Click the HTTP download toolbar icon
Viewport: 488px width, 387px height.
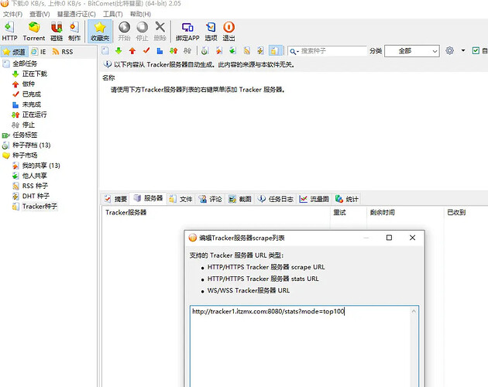9,31
